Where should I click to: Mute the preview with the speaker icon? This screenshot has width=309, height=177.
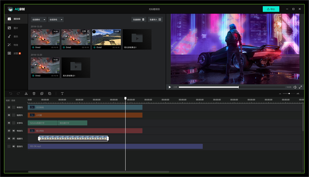(x=295, y=87)
